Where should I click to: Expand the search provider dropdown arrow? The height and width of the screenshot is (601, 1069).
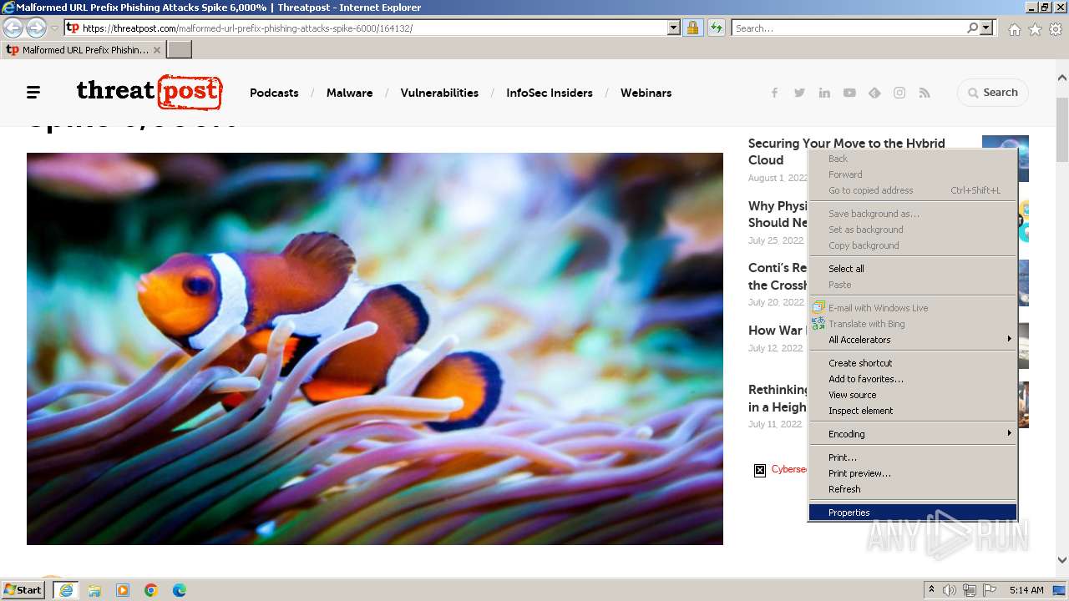(x=986, y=28)
